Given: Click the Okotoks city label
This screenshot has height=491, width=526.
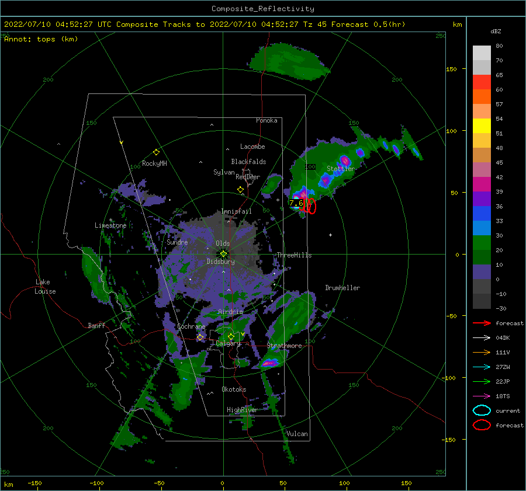Looking at the screenshot, I should point(234,389).
